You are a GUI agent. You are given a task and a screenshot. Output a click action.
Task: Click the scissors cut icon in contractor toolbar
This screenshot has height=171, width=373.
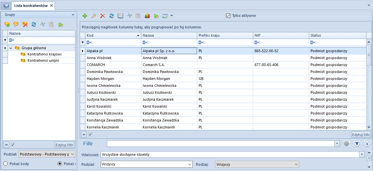[129, 16]
